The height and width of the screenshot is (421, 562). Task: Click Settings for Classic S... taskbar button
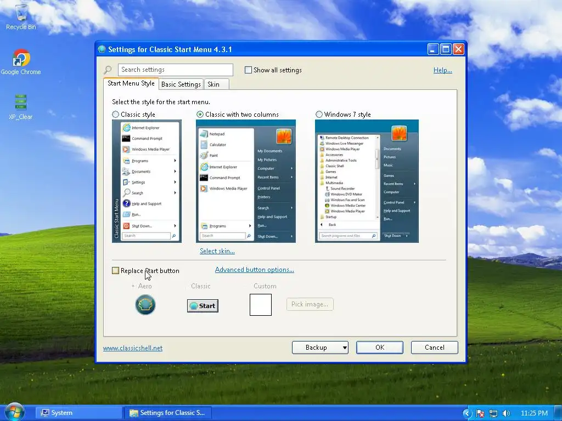pyautogui.click(x=168, y=413)
